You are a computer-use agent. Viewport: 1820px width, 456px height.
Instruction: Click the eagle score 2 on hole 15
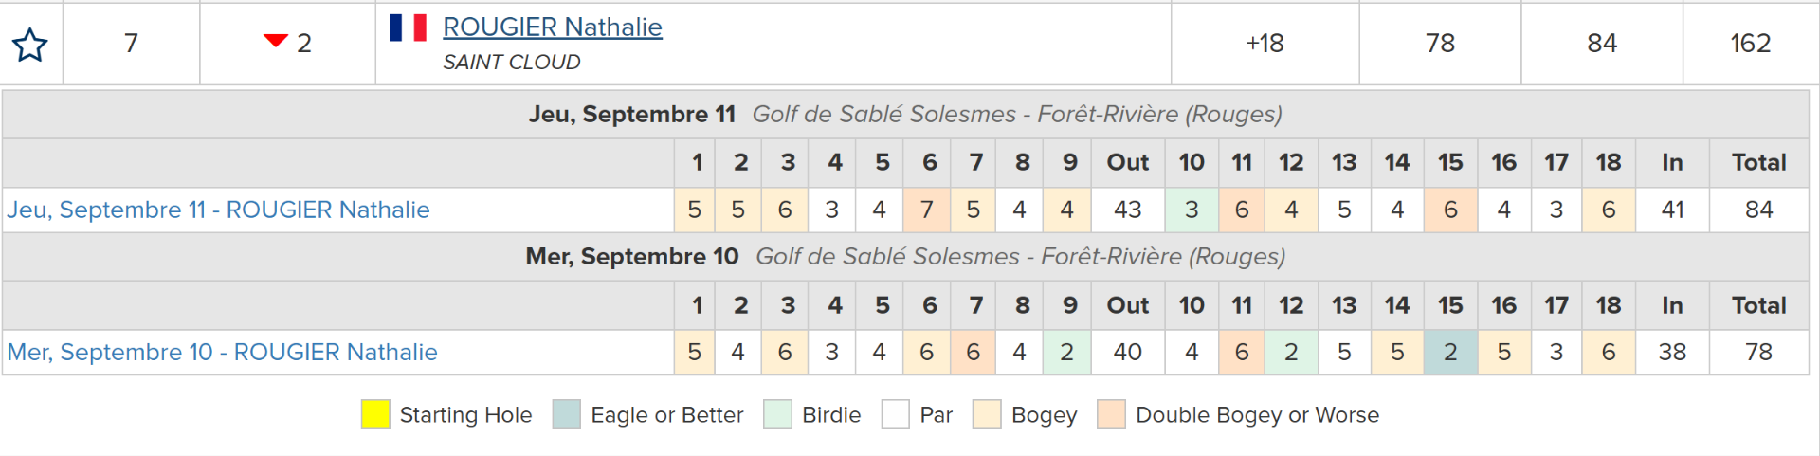coord(1450,352)
